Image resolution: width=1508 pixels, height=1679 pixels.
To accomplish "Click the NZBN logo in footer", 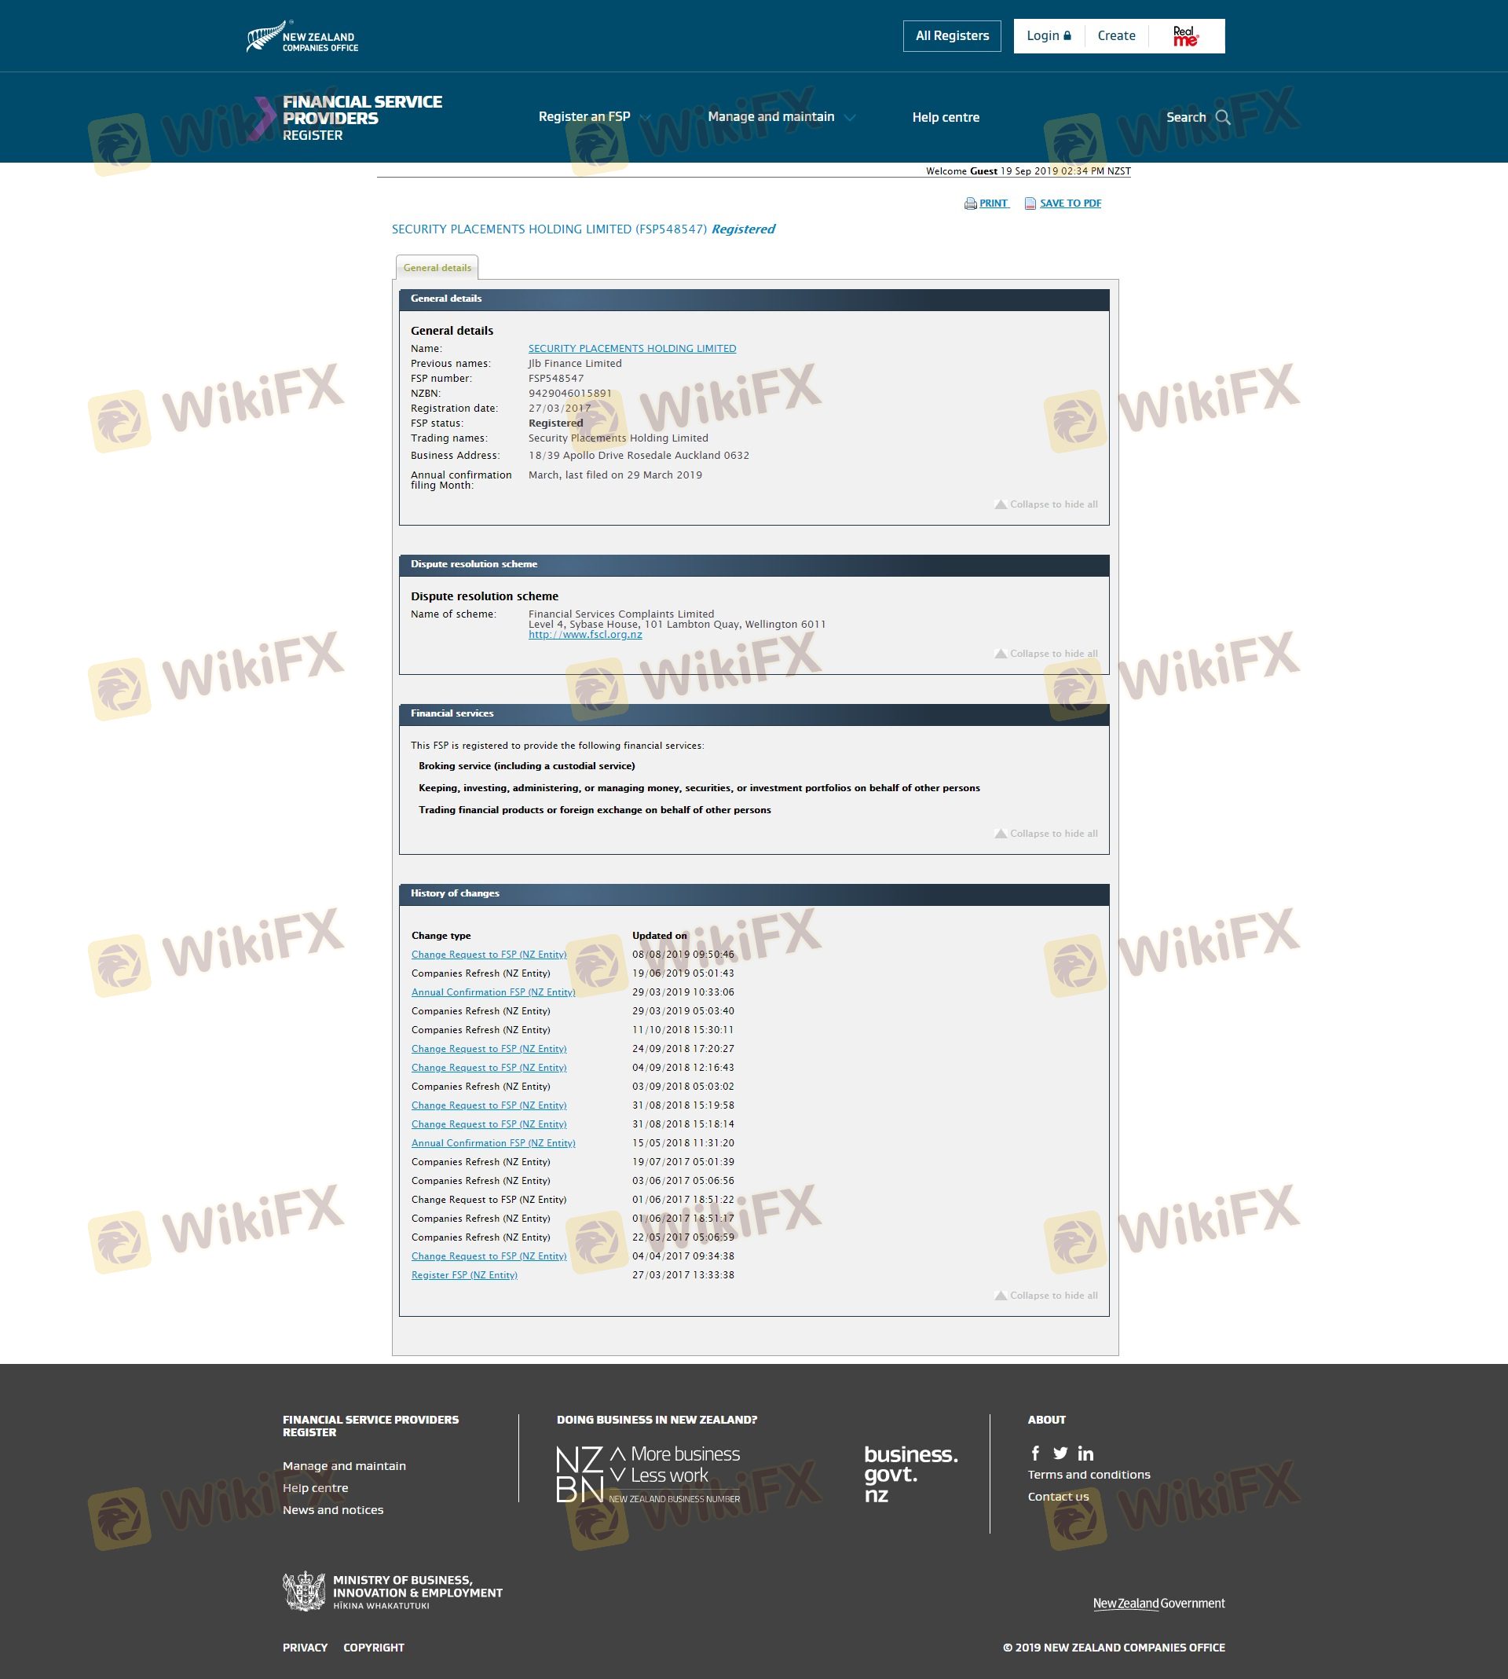I will pos(648,1474).
